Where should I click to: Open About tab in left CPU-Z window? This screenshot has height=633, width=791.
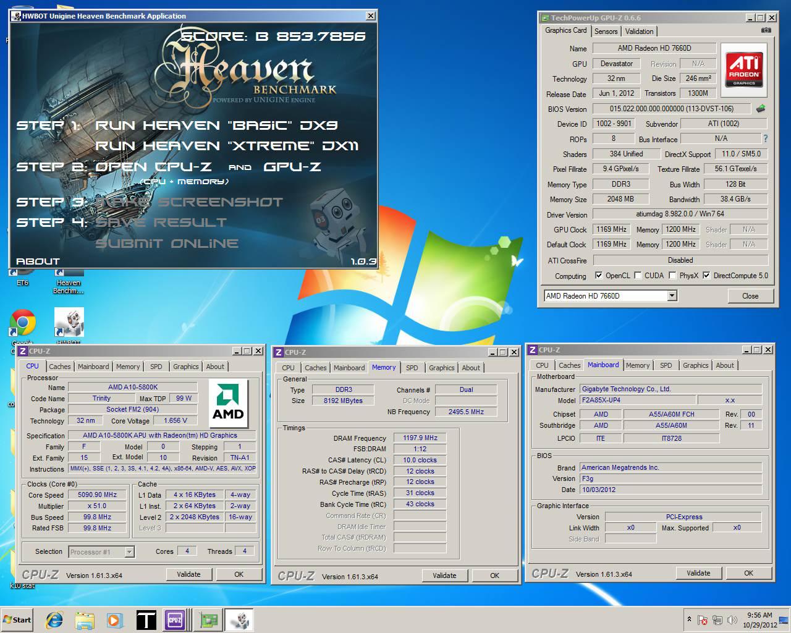pos(215,367)
